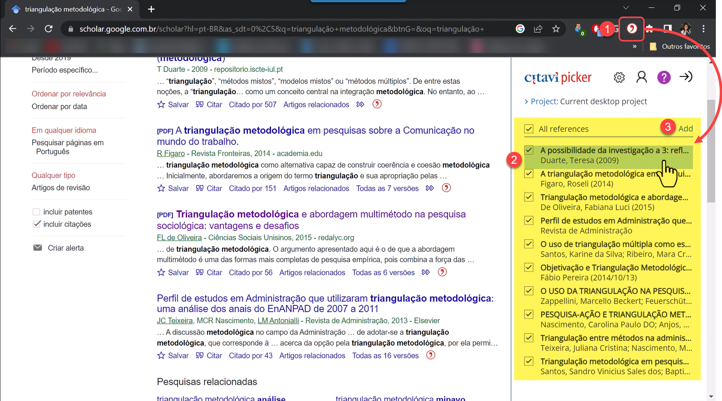722x401 pixels.
Task: Click Citavi icon on Duarte 2009 result
Action: coord(377,104)
